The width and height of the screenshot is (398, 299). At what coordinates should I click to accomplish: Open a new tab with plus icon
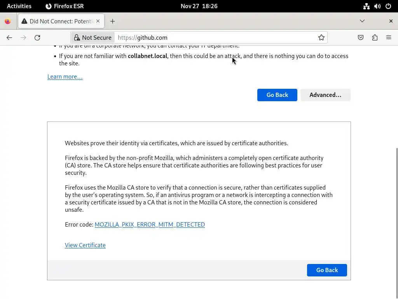tap(112, 21)
